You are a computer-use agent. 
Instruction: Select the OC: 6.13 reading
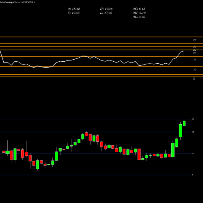(x=139, y=9)
